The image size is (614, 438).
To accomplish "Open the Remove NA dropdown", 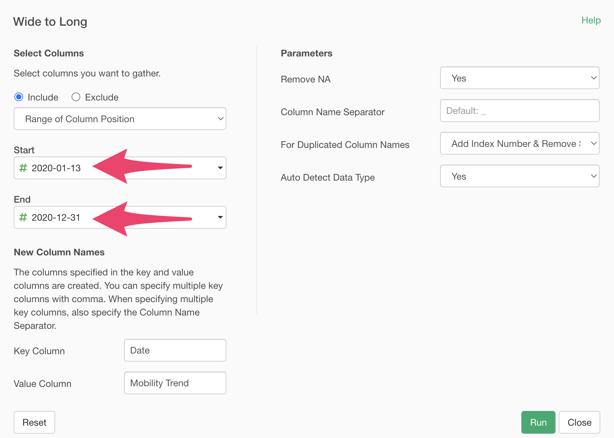I will coord(519,78).
